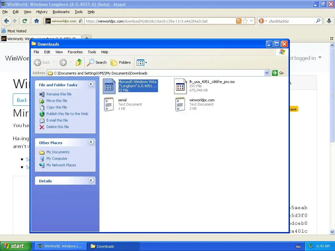Click Move this file task
This screenshot has height=251, width=335.
[57, 101]
